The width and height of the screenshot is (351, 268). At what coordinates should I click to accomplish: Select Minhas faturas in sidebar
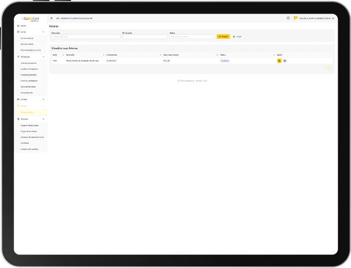pyautogui.click(x=27, y=112)
